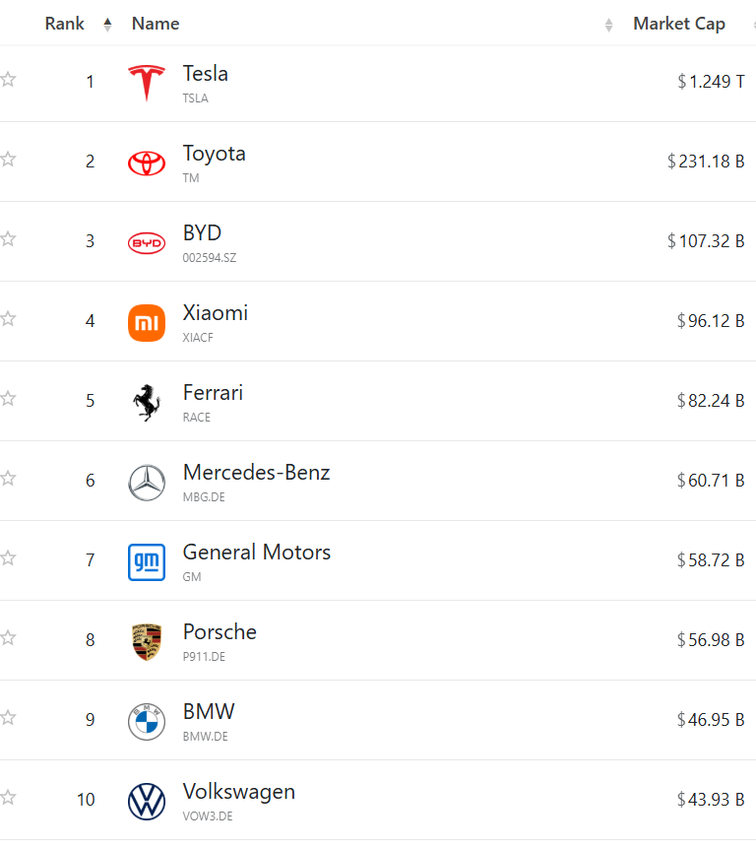Click the BMW roundel logo
756x848 pixels.
[147, 721]
